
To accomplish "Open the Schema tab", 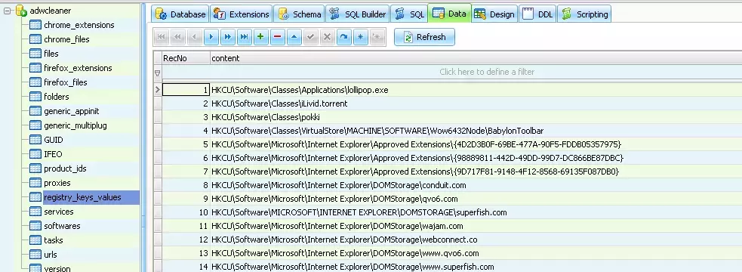I will coord(299,14).
